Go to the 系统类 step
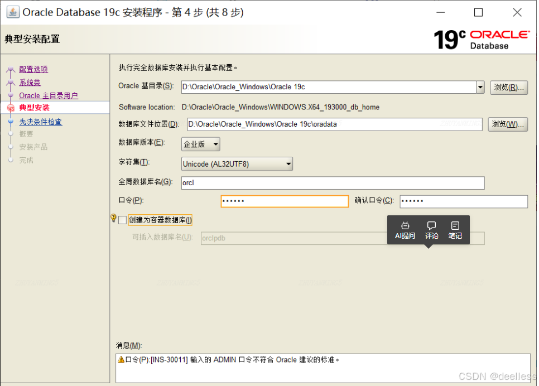Image resolution: width=539 pixels, height=386 pixels. 30,82
